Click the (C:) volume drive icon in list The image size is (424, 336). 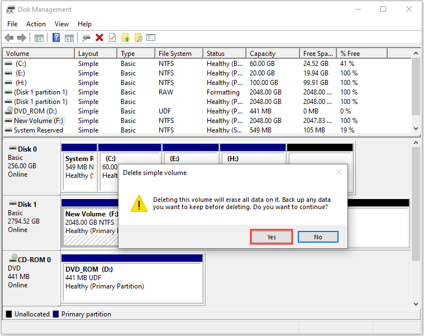8,64
